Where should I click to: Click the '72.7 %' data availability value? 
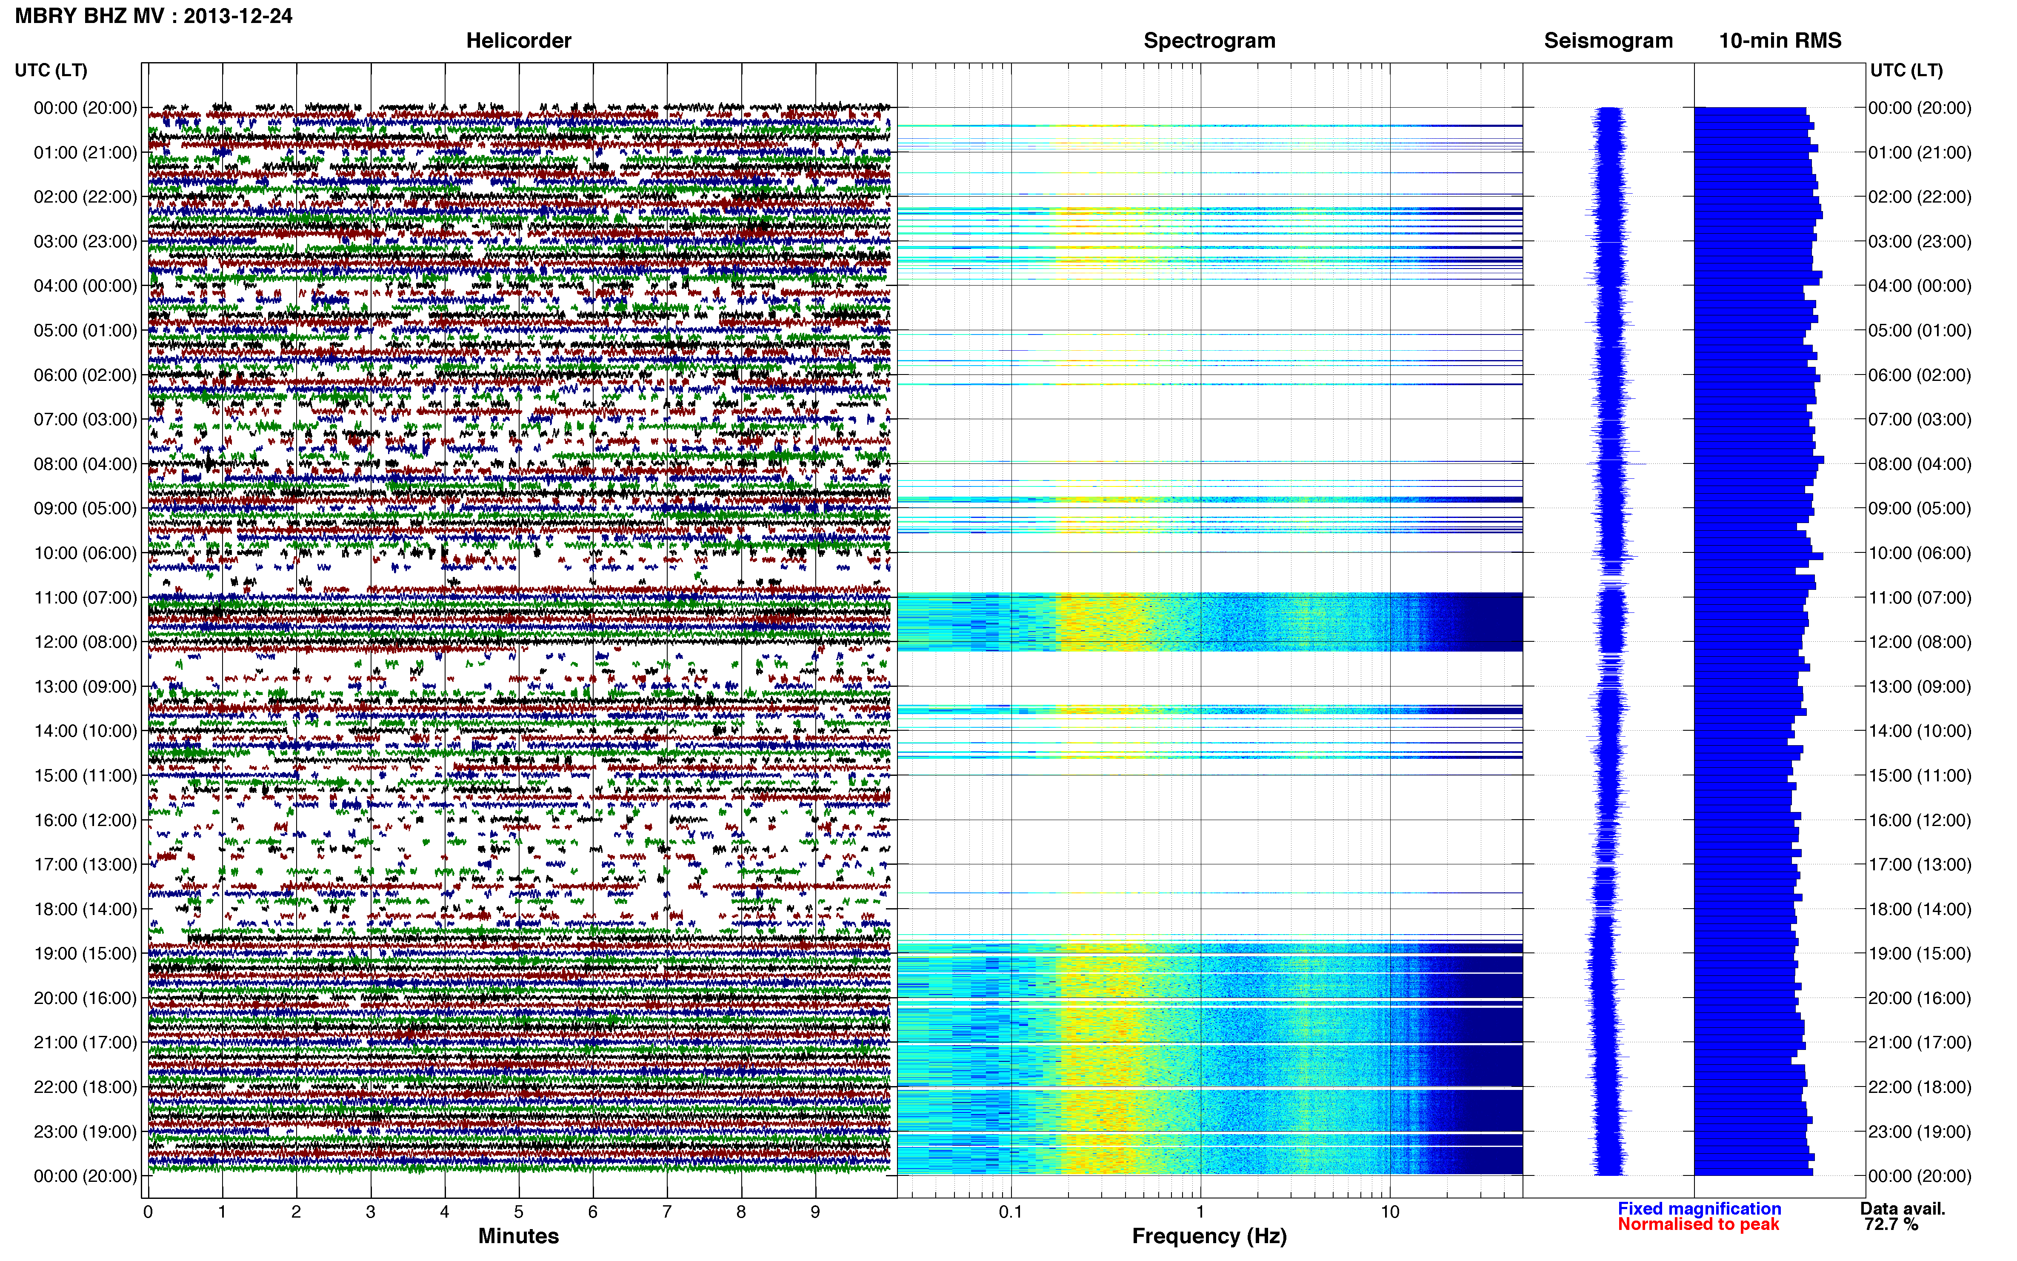pos(1891,1224)
